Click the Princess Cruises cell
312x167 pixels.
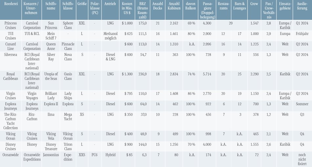click(x=11, y=25)
